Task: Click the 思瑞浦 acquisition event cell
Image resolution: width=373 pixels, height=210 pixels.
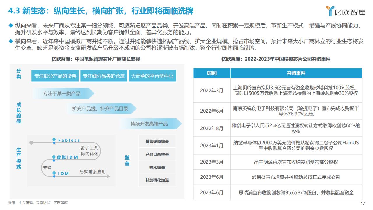Action: (296, 192)
